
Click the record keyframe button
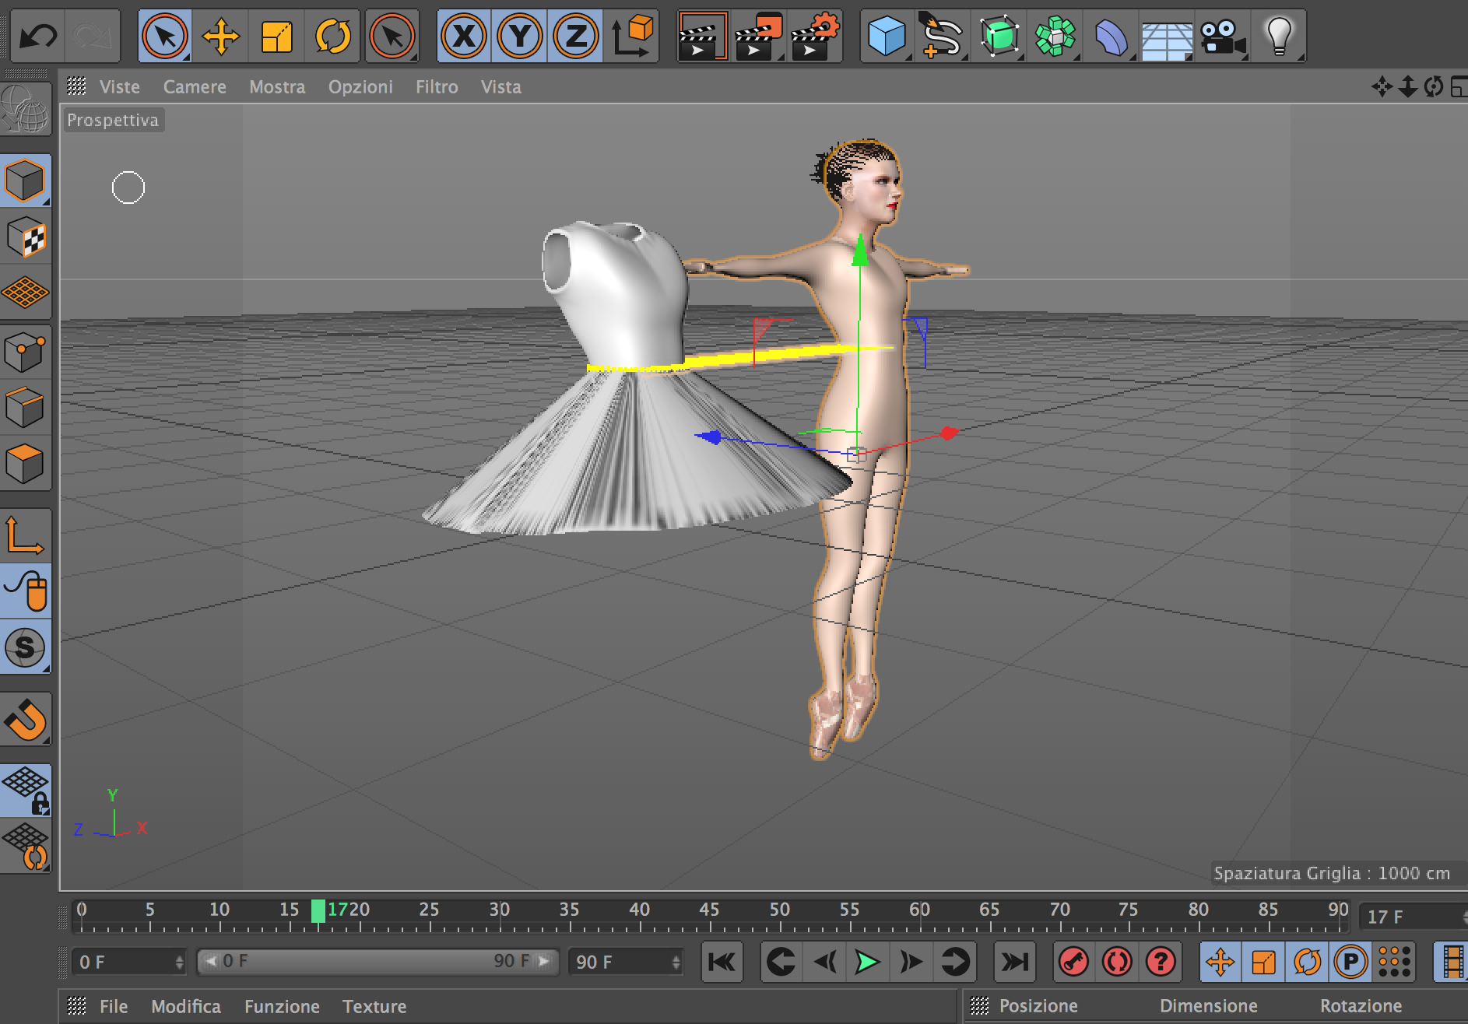pos(1074,963)
